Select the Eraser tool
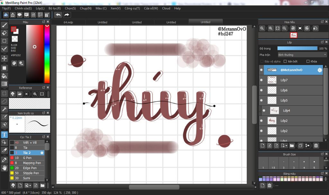Viewport: 329px width, 195px height. pos(4,33)
